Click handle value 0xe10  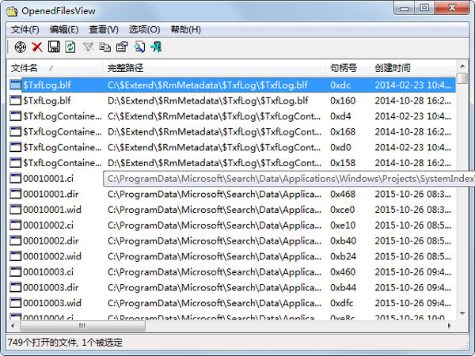coord(343,225)
